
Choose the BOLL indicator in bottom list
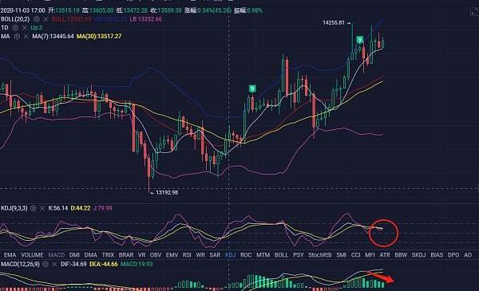point(281,255)
